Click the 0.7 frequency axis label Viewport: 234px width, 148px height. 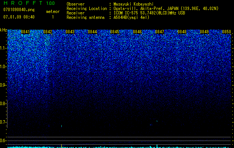3,122
